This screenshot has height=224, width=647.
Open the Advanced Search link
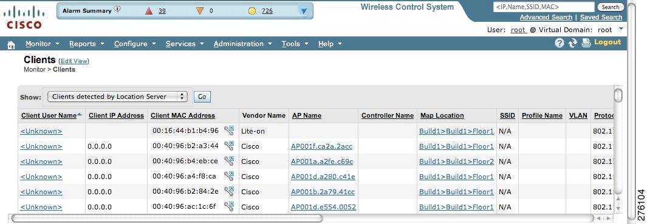pos(546,18)
